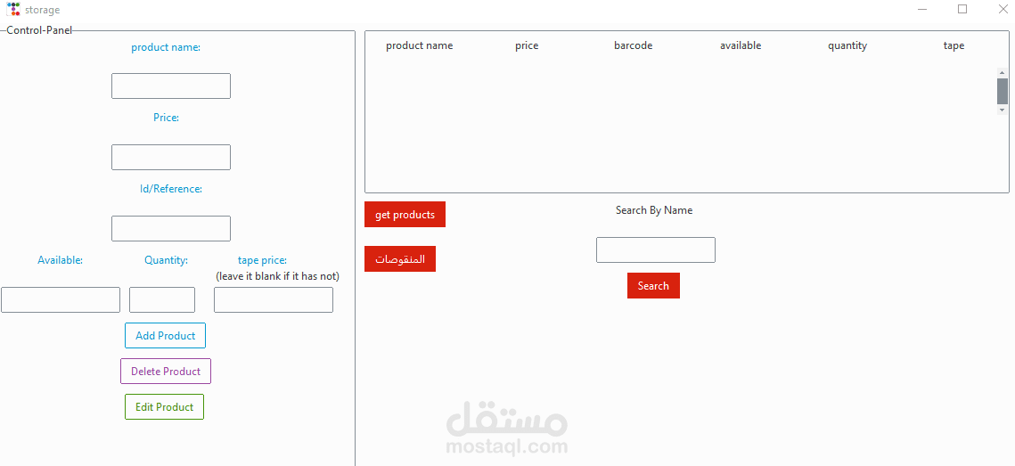
Task: Click the Add Product button
Action: pyautogui.click(x=165, y=335)
